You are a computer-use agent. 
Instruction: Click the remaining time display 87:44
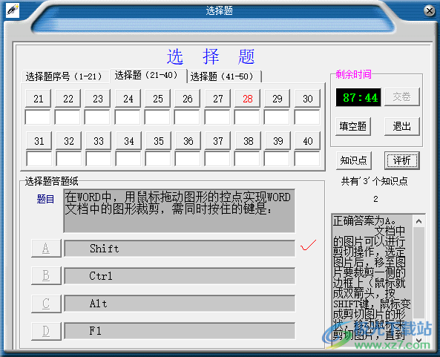tap(358, 97)
